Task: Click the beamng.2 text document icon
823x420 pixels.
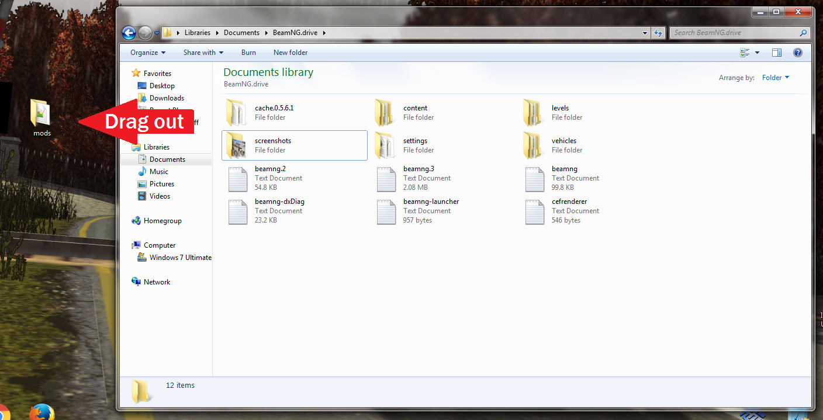Action: pos(237,179)
